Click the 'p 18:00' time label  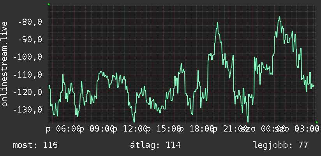[197, 129]
